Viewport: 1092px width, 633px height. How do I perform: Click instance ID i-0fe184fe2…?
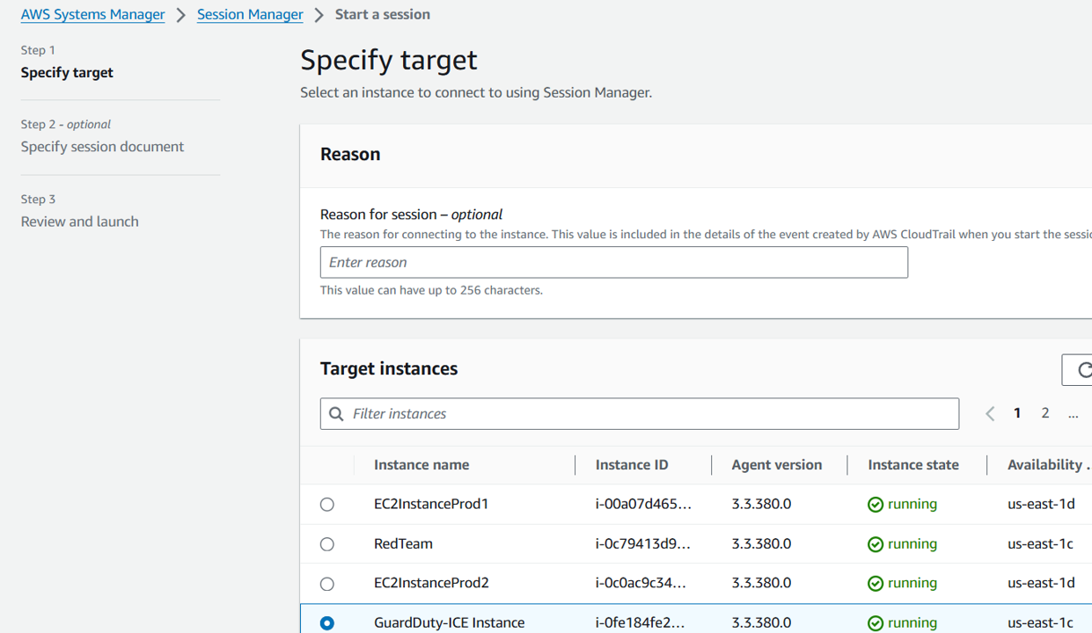pyautogui.click(x=640, y=622)
